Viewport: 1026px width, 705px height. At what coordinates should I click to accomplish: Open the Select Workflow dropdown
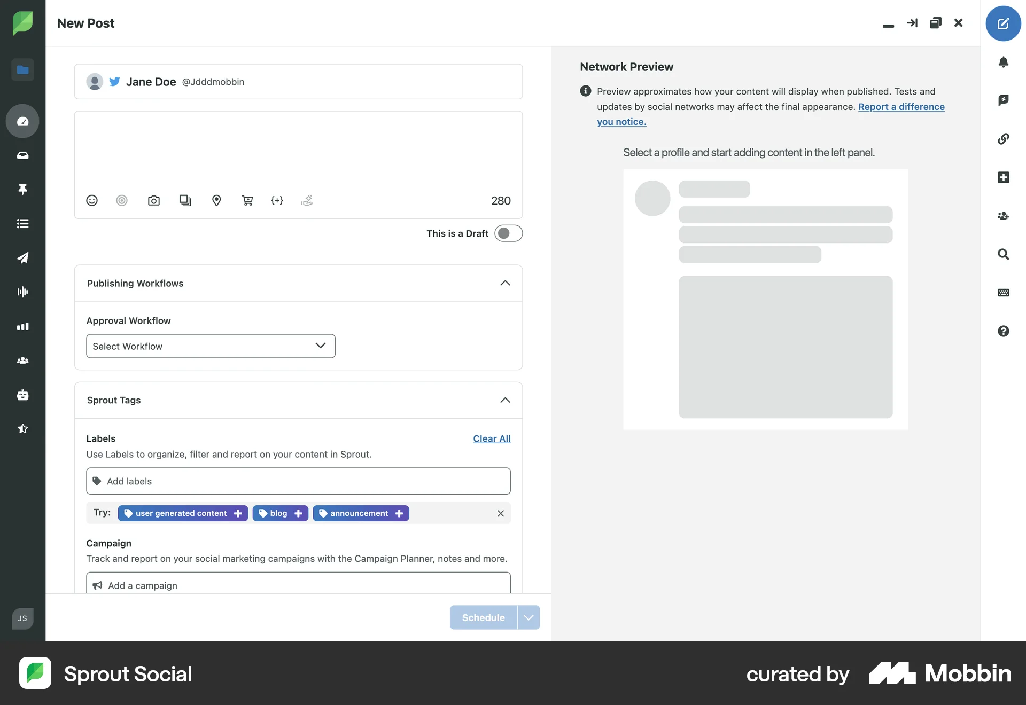[210, 346]
